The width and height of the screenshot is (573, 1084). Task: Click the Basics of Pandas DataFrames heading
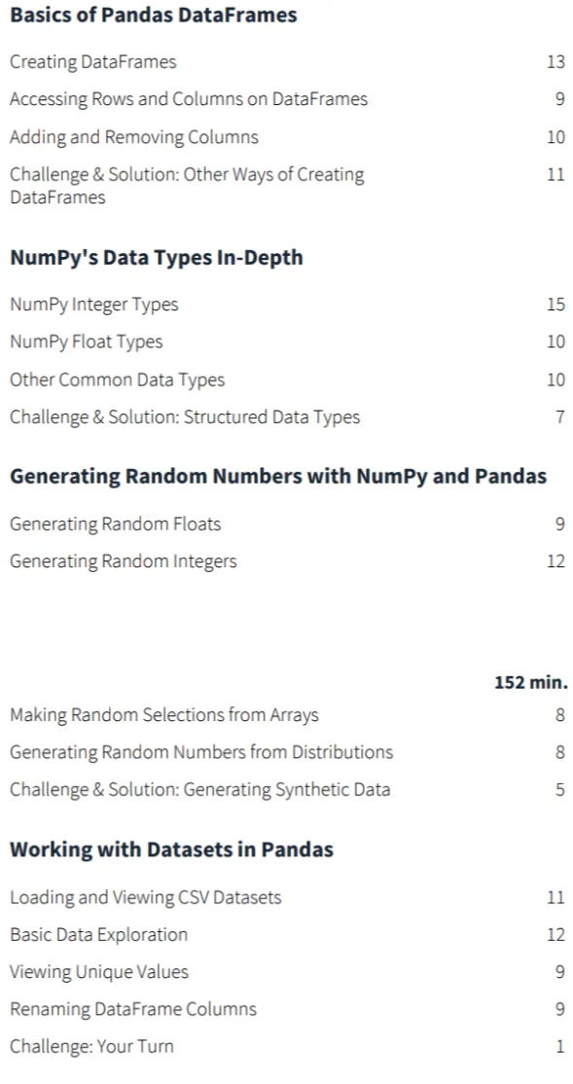154,16
